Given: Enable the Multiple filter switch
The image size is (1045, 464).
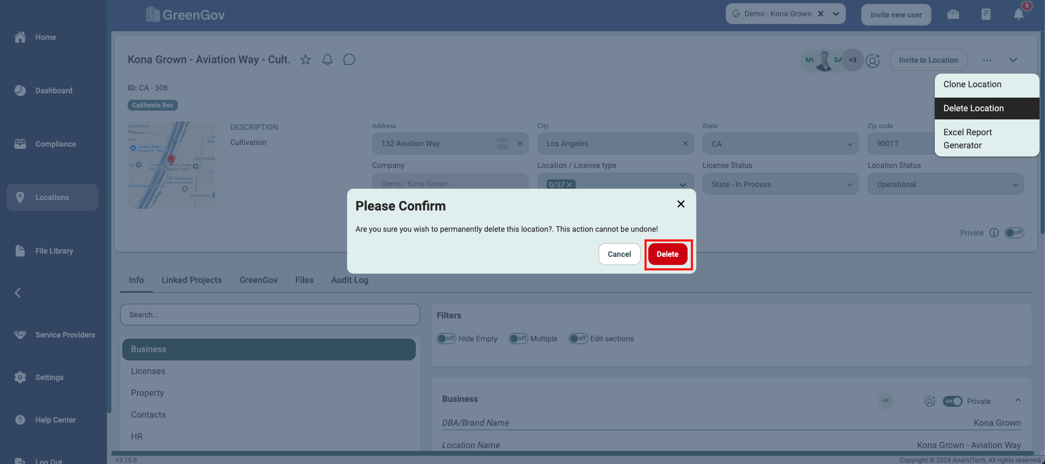Looking at the screenshot, I should point(518,339).
